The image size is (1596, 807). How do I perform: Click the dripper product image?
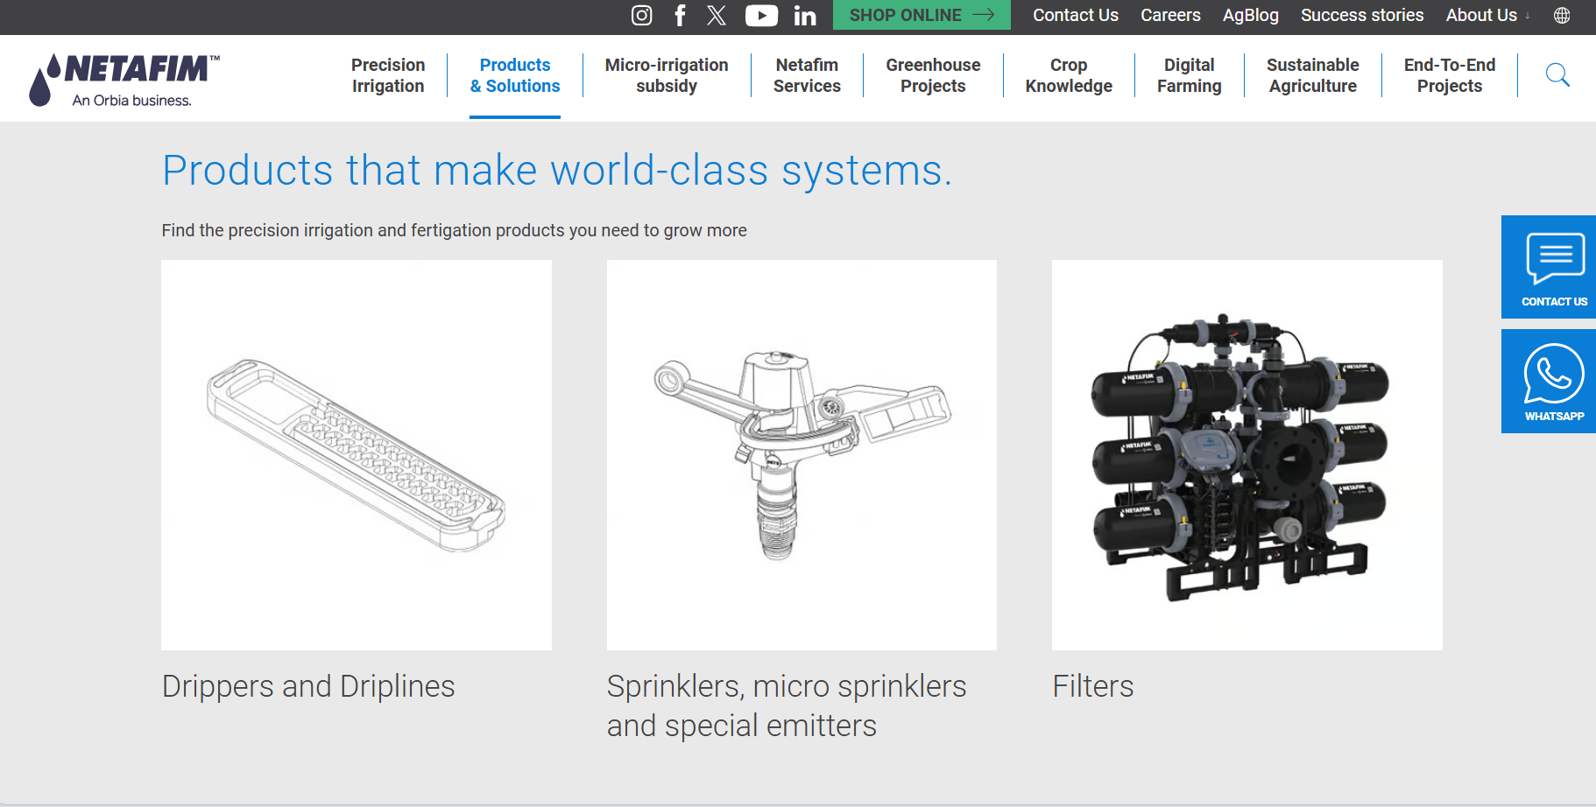pos(357,455)
